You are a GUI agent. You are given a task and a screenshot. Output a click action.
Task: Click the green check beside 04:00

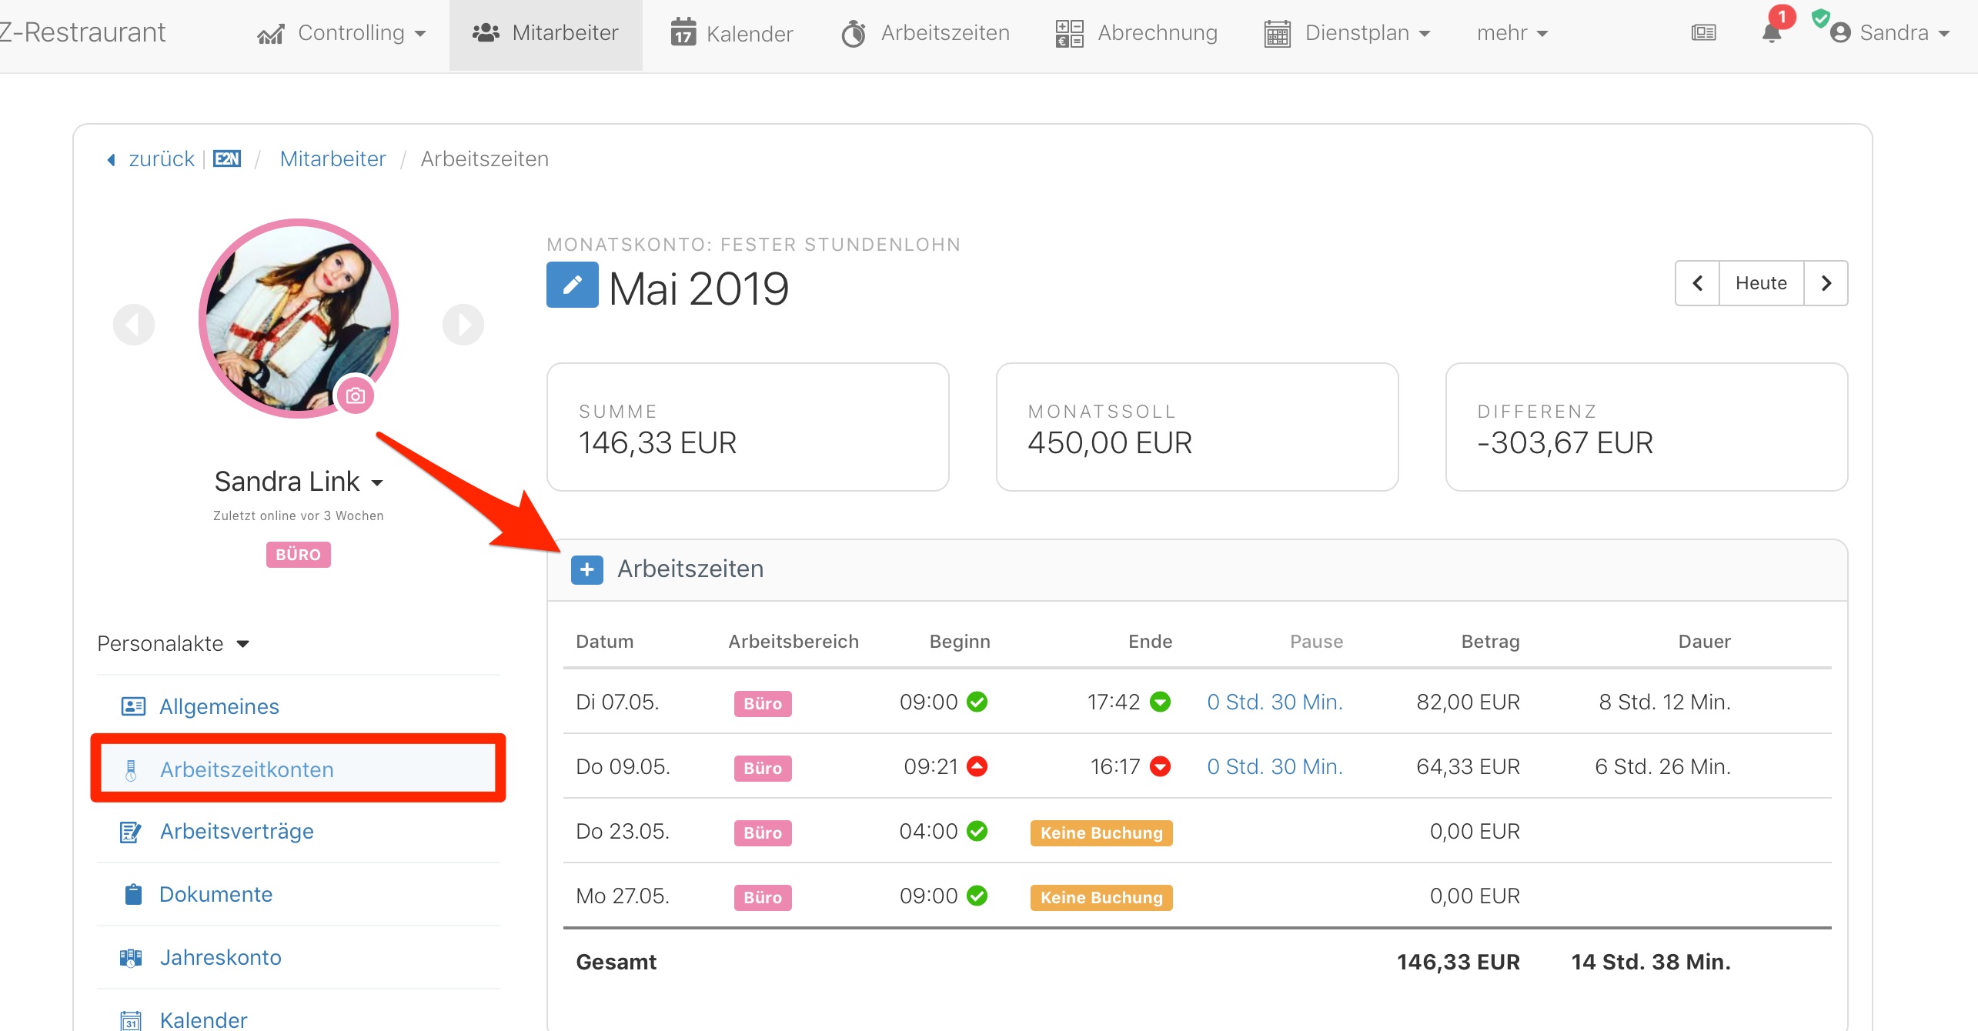pyautogui.click(x=977, y=831)
